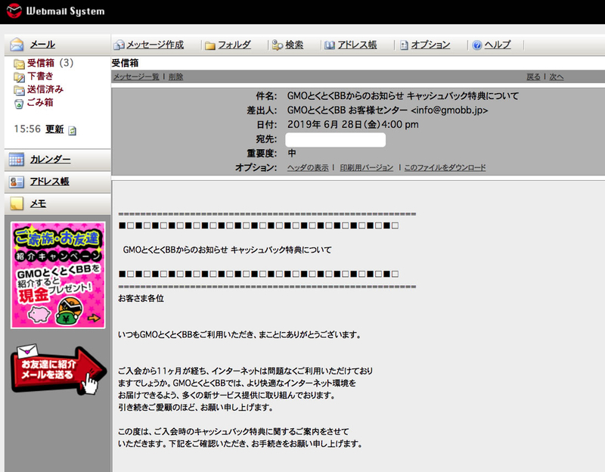605x472 pixels.
Task: Click the redacted 宛先 recipient field
Action: click(x=335, y=140)
